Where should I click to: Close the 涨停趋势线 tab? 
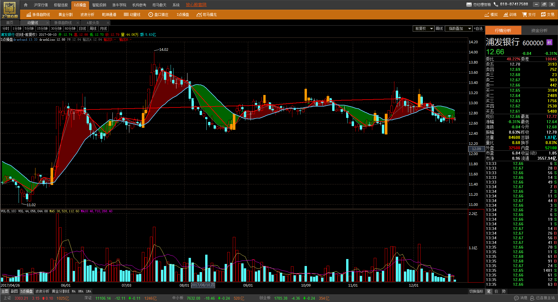78,23
